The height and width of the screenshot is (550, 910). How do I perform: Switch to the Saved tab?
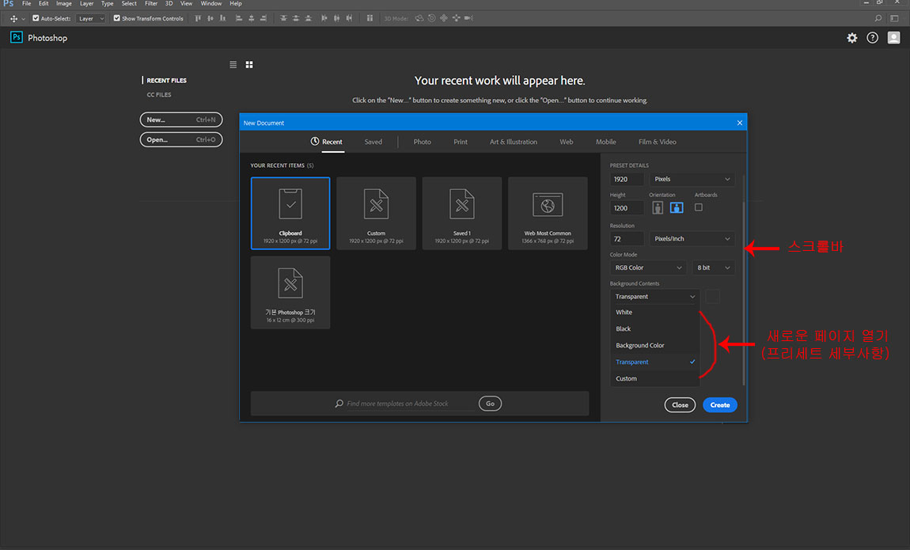[373, 142]
